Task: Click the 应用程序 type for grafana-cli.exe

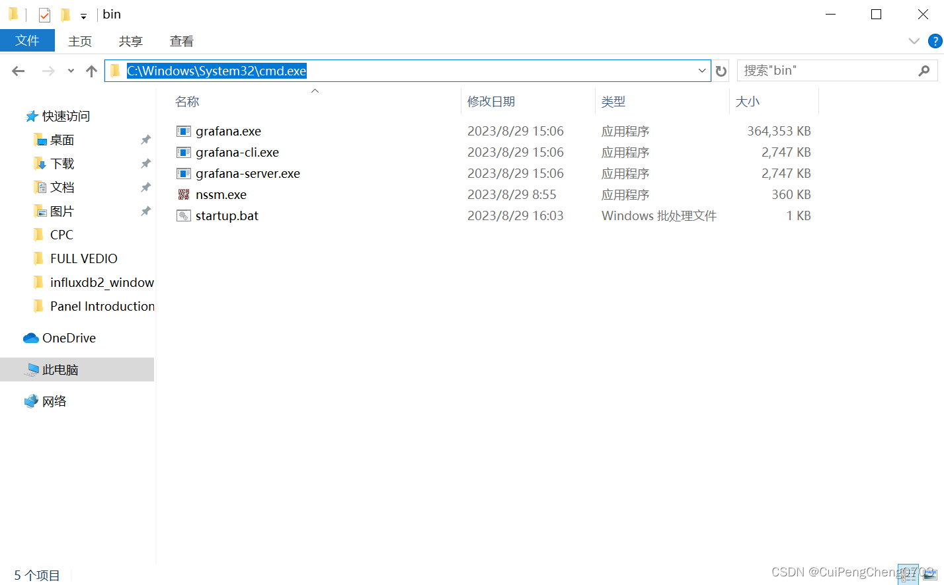Action: pyautogui.click(x=625, y=153)
